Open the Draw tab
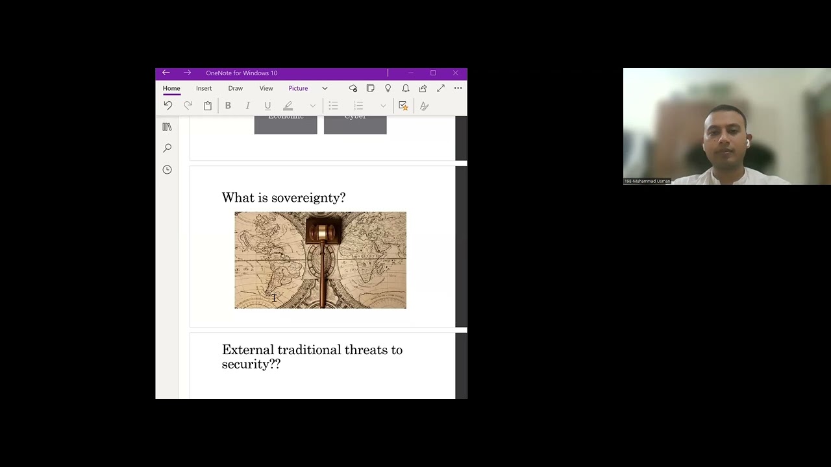Image resolution: width=831 pixels, height=467 pixels. (x=236, y=88)
